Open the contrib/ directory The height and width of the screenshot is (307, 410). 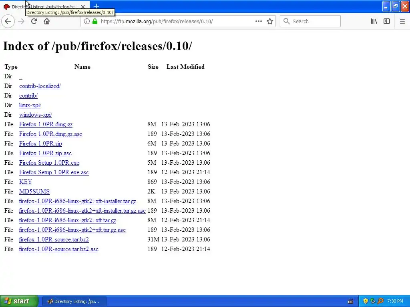[x=28, y=96]
